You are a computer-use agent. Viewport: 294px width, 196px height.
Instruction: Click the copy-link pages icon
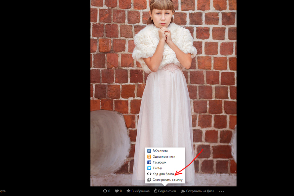click(149, 180)
